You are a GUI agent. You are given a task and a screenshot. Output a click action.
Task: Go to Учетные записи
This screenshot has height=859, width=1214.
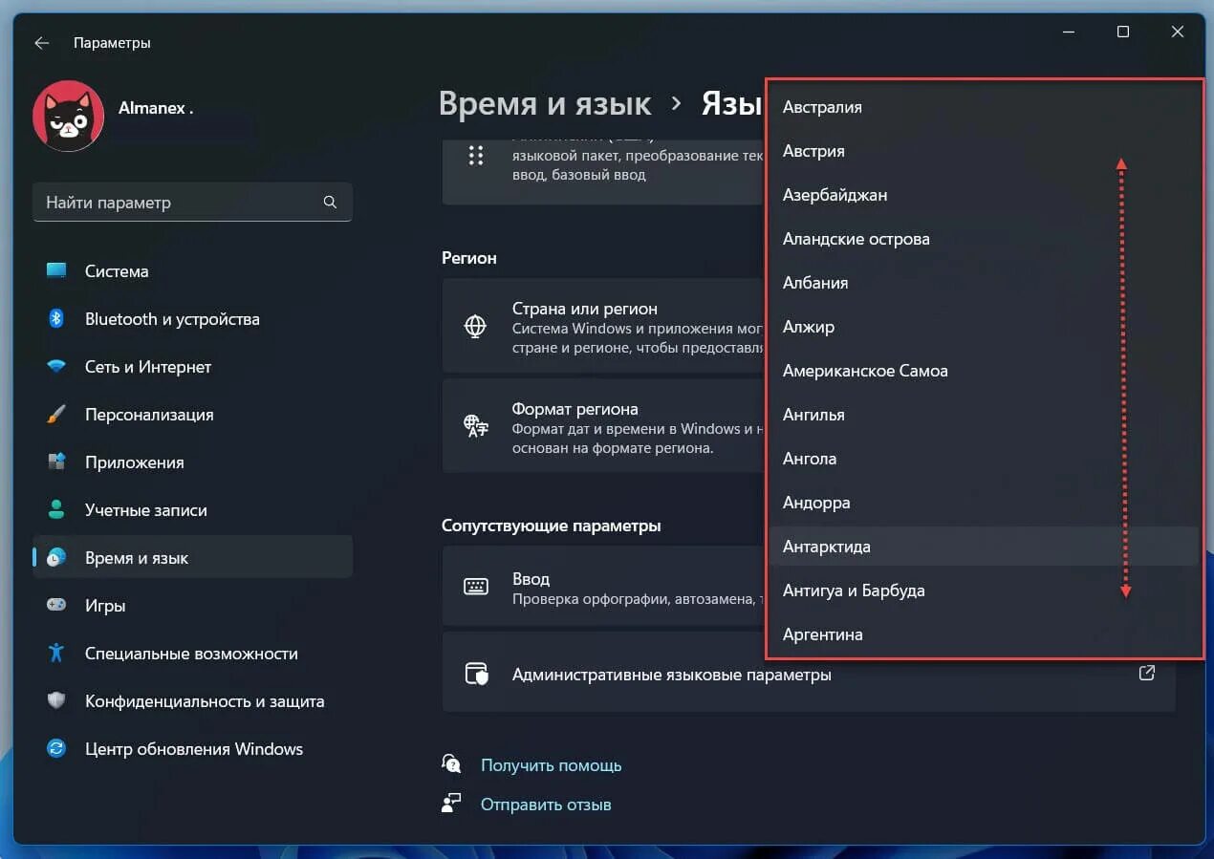click(192, 510)
